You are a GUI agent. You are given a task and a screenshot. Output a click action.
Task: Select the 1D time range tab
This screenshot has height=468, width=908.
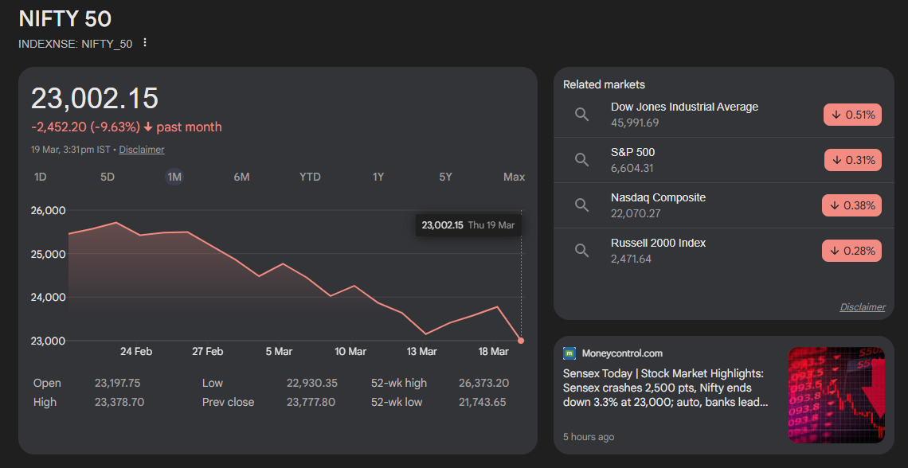(x=41, y=177)
